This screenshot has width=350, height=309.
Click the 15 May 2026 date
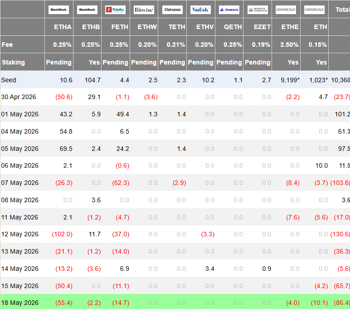tap(20, 286)
